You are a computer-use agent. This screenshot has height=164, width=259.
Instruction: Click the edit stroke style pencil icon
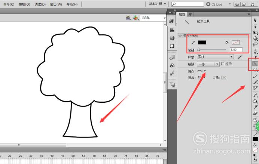tap(240, 57)
